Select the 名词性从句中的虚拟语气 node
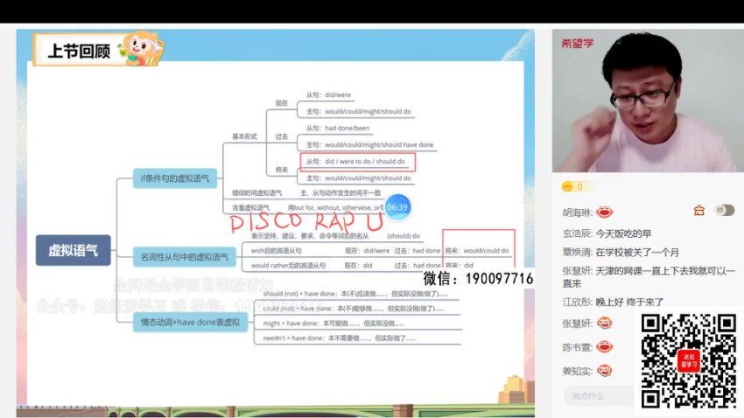This screenshot has height=418, width=744. pyautogui.click(x=184, y=257)
